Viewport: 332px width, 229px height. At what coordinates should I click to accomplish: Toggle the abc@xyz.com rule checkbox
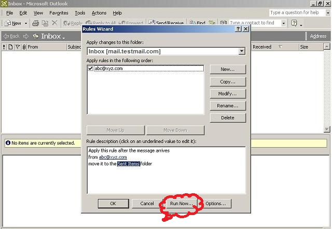coord(90,68)
